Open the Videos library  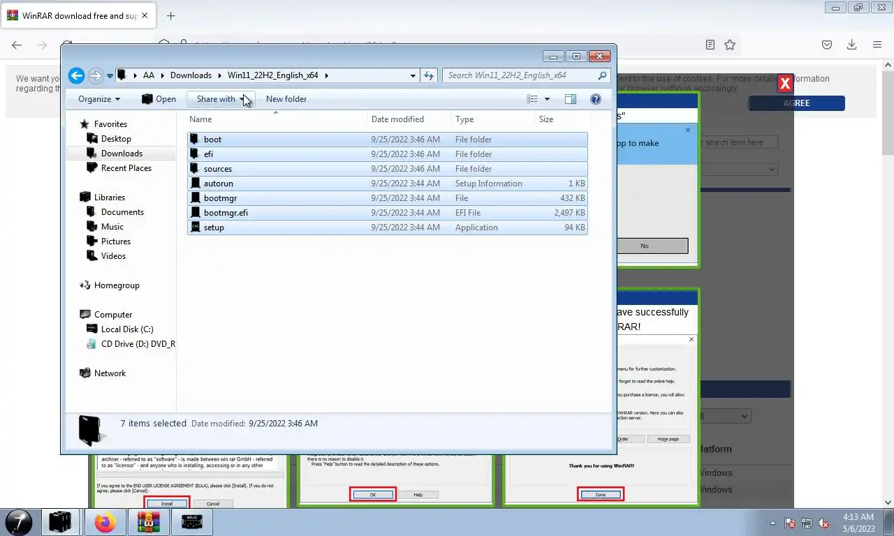[113, 256]
